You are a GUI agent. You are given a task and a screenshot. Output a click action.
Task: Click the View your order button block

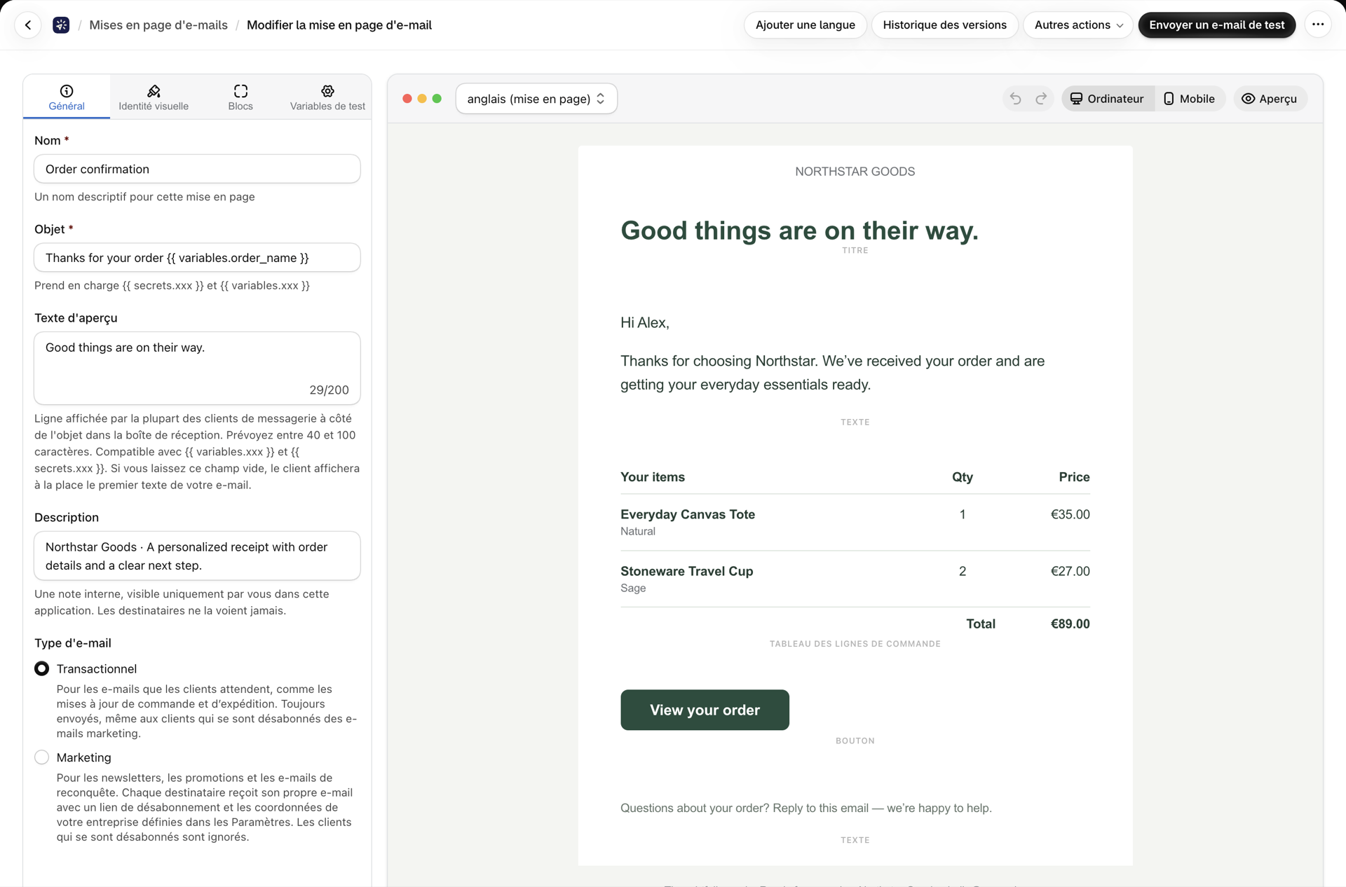click(x=705, y=710)
